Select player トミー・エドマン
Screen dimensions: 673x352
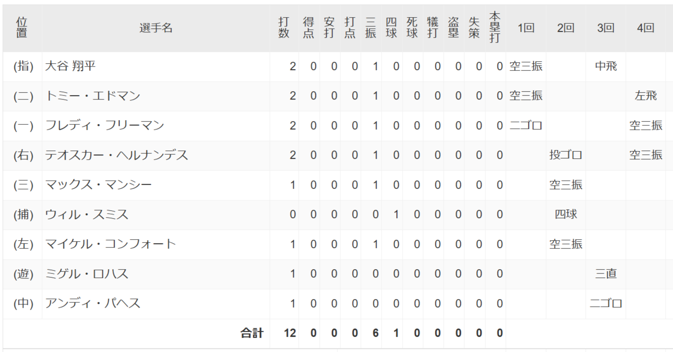tap(93, 96)
